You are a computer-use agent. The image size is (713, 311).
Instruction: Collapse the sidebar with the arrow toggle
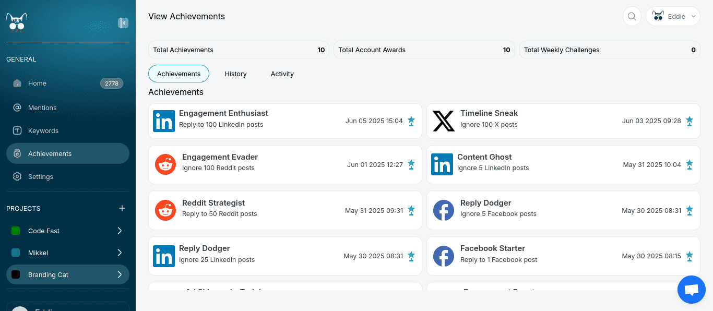click(x=123, y=23)
